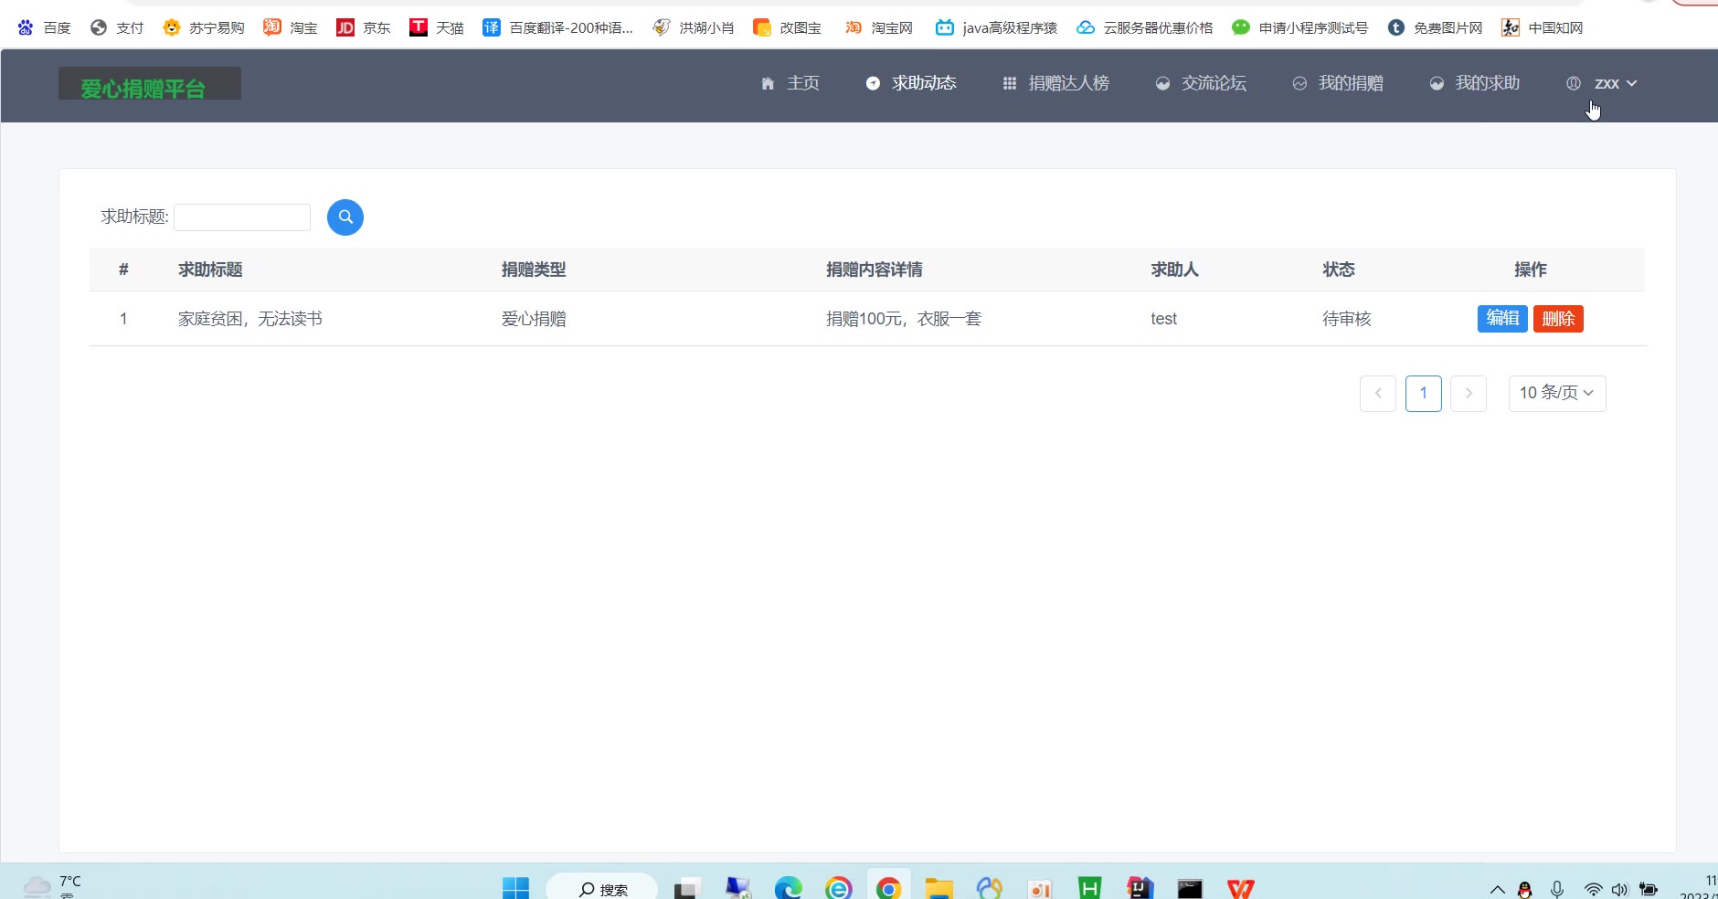Click the red 删除 button
Image resolution: width=1718 pixels, height=899 pixels.
point(1558,319)
